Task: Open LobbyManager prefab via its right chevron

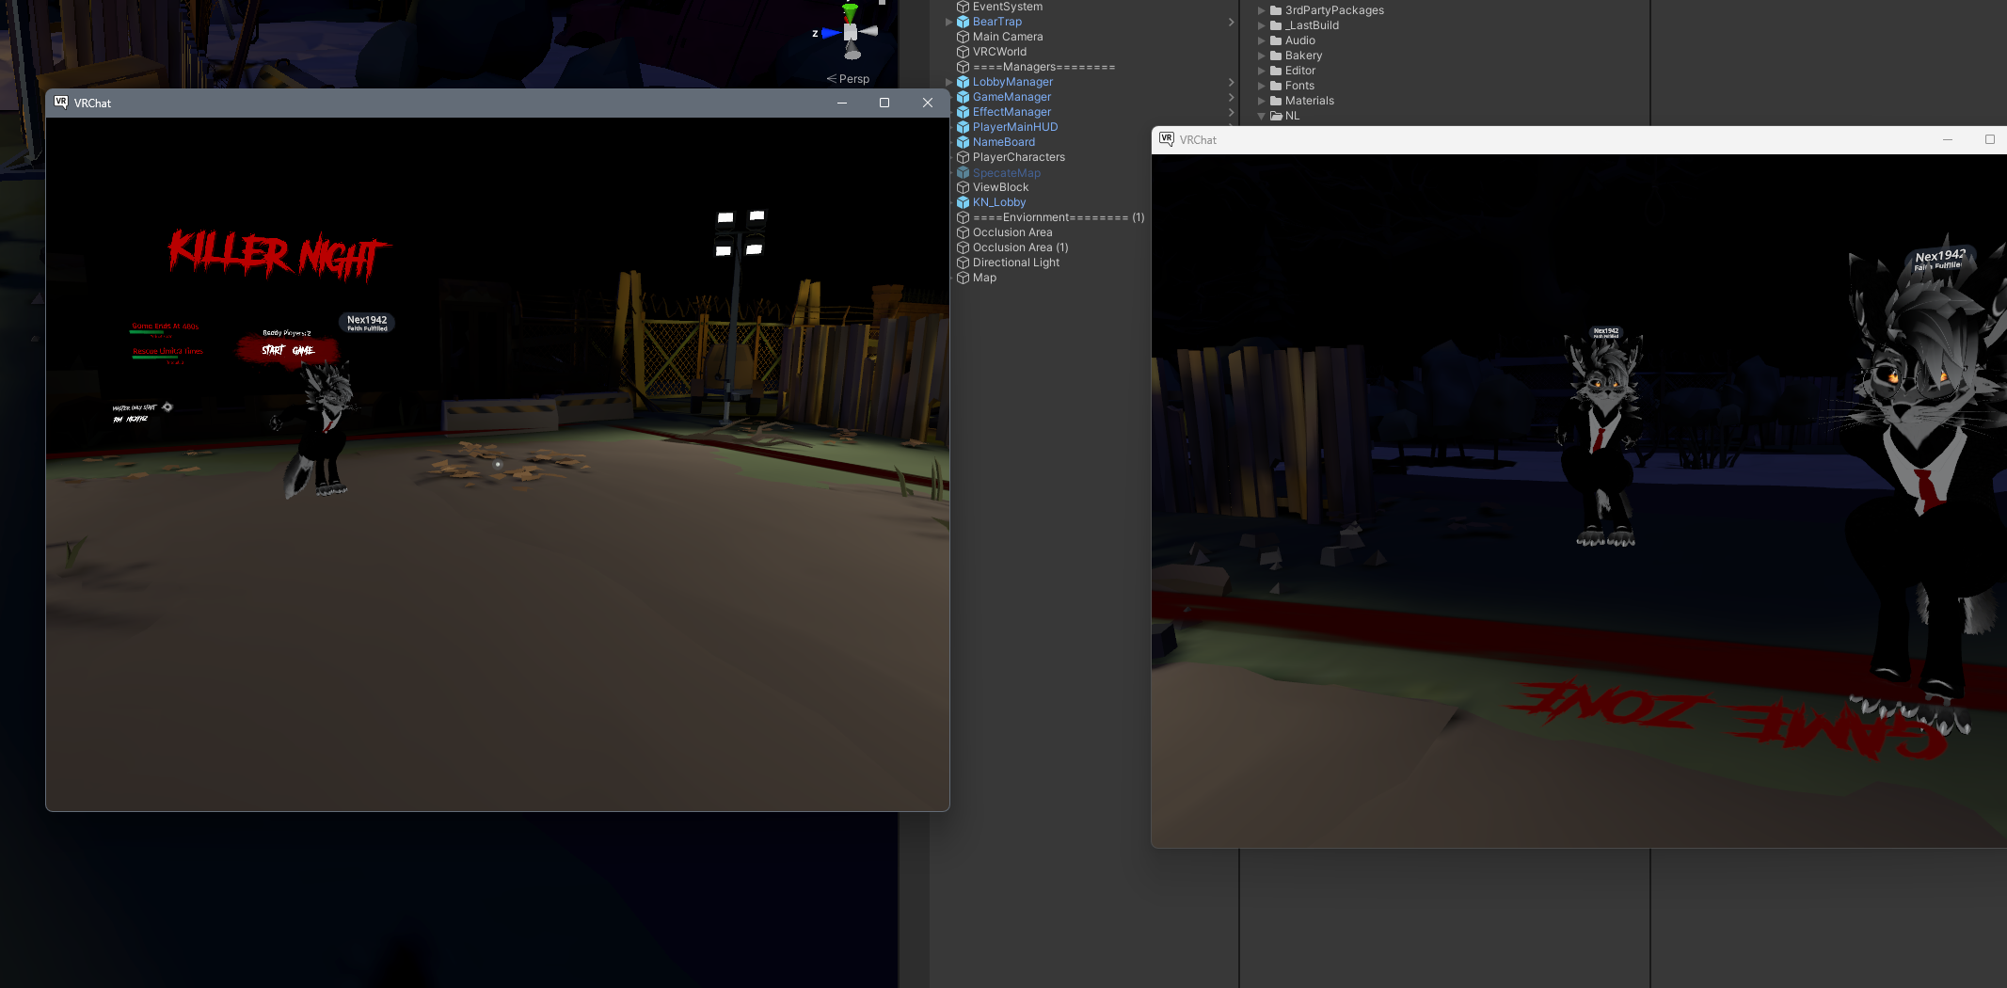Action: click(1231, 82)
